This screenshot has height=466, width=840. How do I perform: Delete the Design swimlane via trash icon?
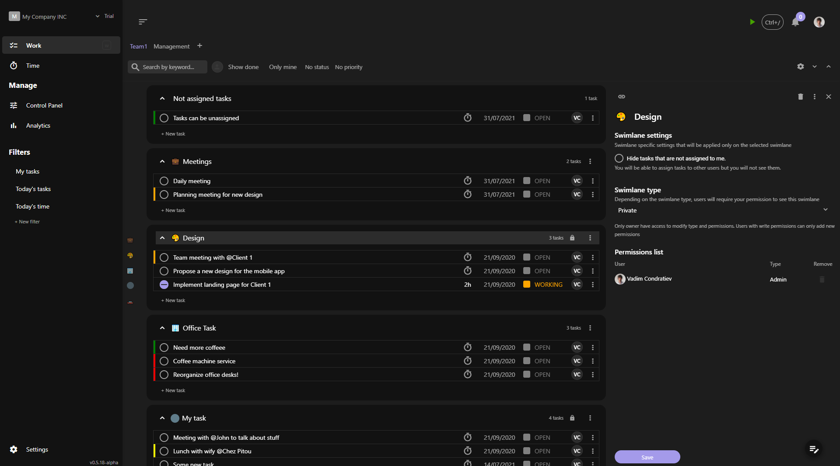pyautogui.click(x=801, y=97)
